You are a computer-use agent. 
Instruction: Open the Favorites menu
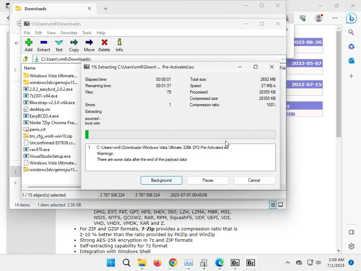69,33
